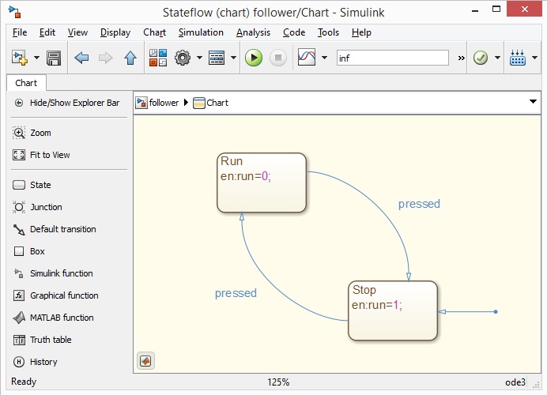Open the Simulation menu
Image resolution: width=547 pixels, height=395 pixels.
(x=201, y=32)
